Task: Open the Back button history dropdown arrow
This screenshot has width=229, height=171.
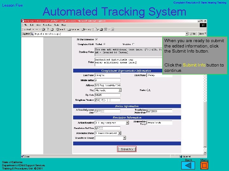Action: pyautogui.click(x=33, y=29)
